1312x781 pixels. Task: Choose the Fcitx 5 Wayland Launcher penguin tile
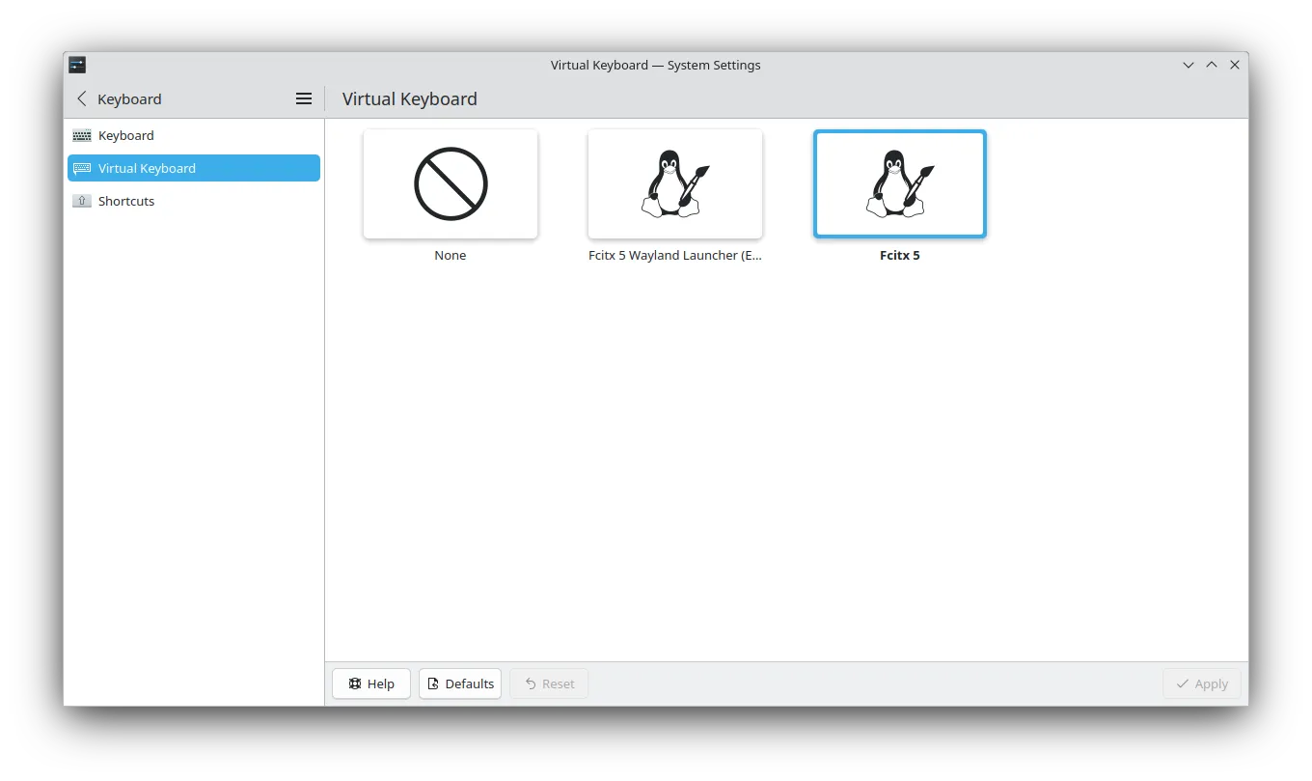(675, 183)
